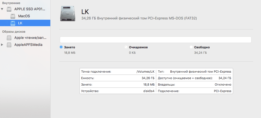Click the Тип label in table

point(161,72)
